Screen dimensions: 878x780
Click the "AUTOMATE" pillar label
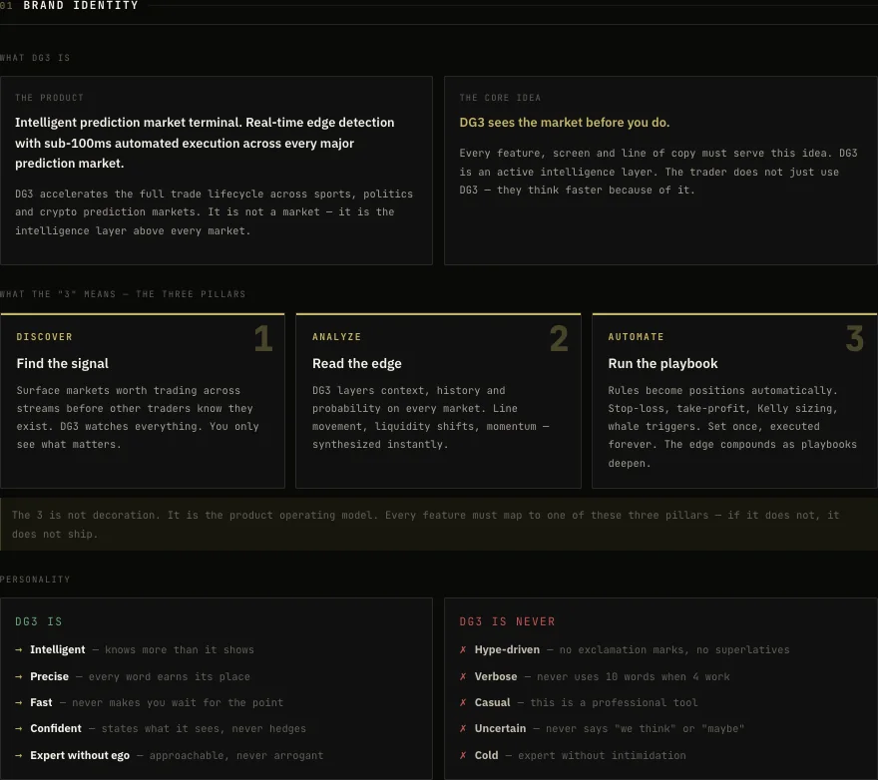point(637,336)
